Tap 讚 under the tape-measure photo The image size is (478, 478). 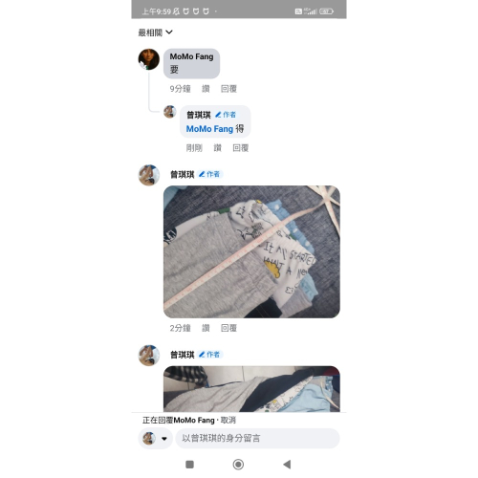206,328
